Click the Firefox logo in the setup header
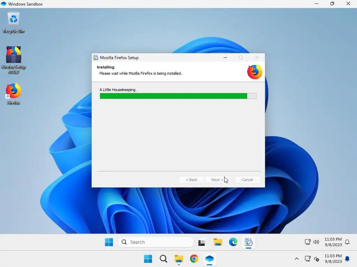This screenshot has height=267, width=357. pyautogui.click(x=255, y=72)
